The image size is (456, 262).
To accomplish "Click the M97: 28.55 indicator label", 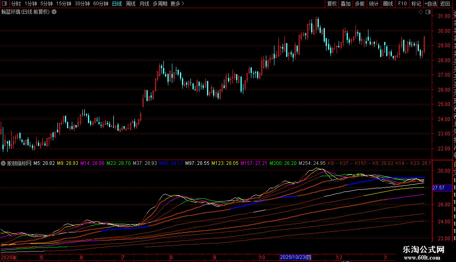I will point(197,163).
